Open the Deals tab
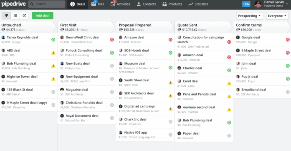Screen dimensions: 291x151 point(78,4)
